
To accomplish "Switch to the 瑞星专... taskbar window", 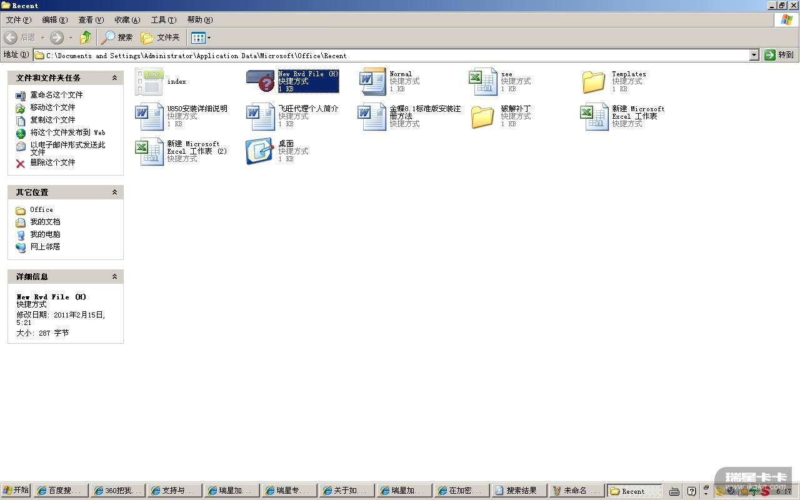I will (289, 491).
